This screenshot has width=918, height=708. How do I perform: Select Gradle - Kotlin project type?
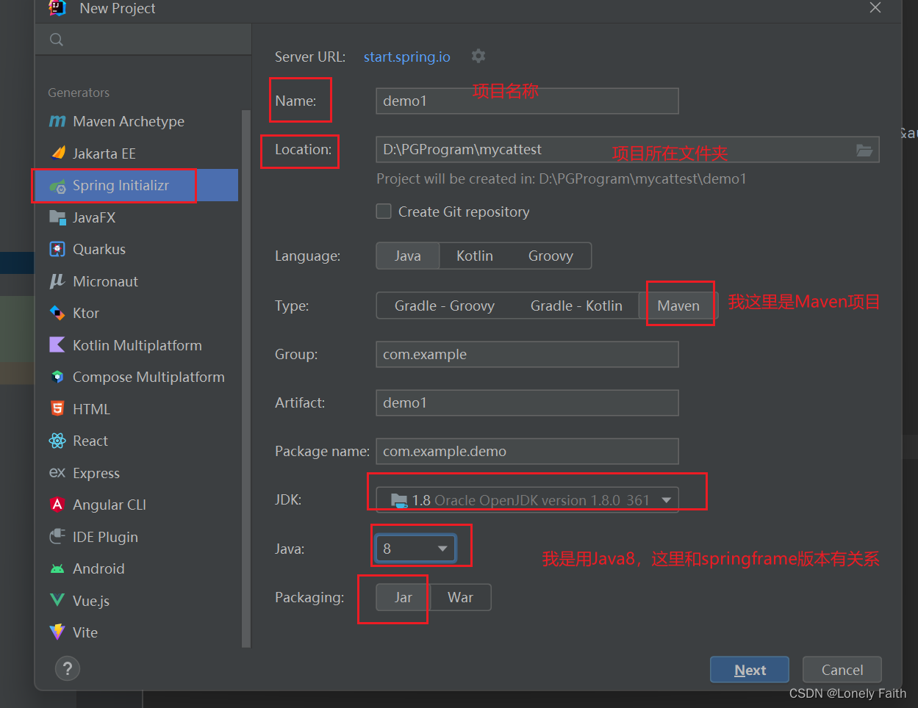[578, 306]
